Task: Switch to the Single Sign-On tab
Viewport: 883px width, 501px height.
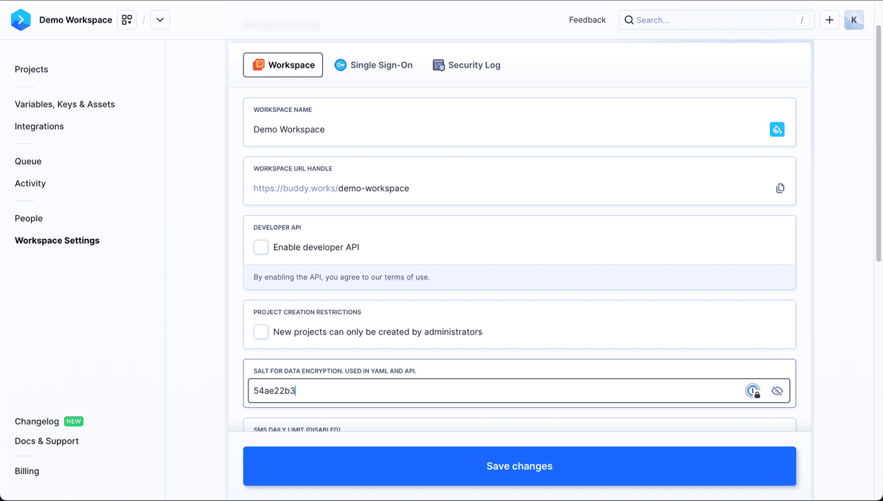Action: pos(373,65)
